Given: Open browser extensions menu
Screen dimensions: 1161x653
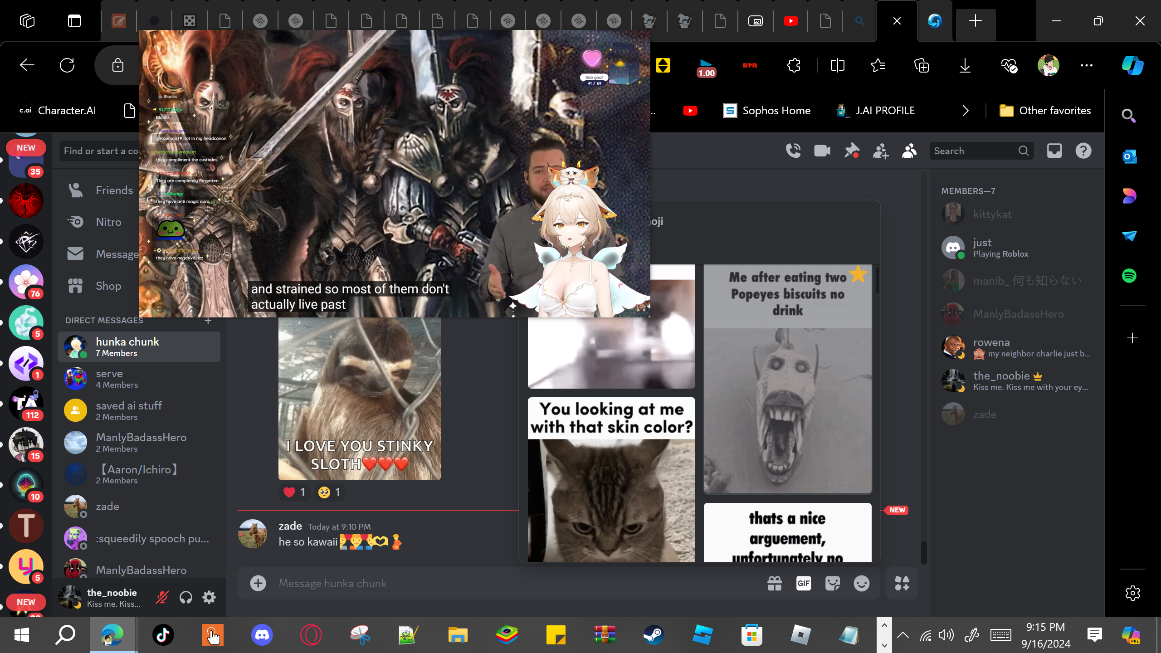Looking at the screenshot, I should [x=794, y=65].
